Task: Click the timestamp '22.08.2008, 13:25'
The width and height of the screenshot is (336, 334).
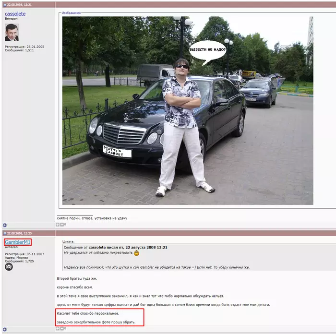Action: (19, 233)
